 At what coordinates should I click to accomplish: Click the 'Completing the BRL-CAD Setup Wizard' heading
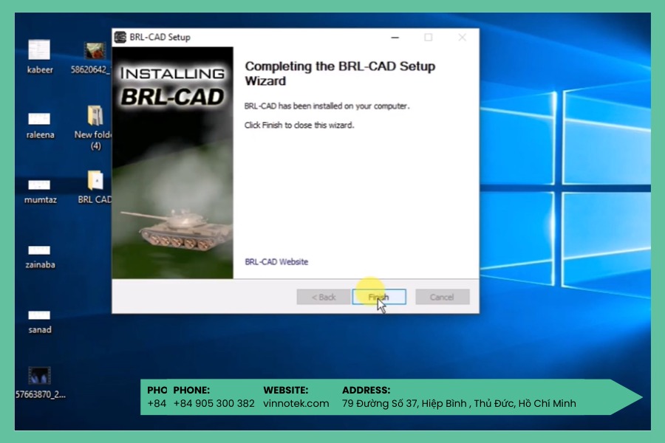click(x=340, y=73)
